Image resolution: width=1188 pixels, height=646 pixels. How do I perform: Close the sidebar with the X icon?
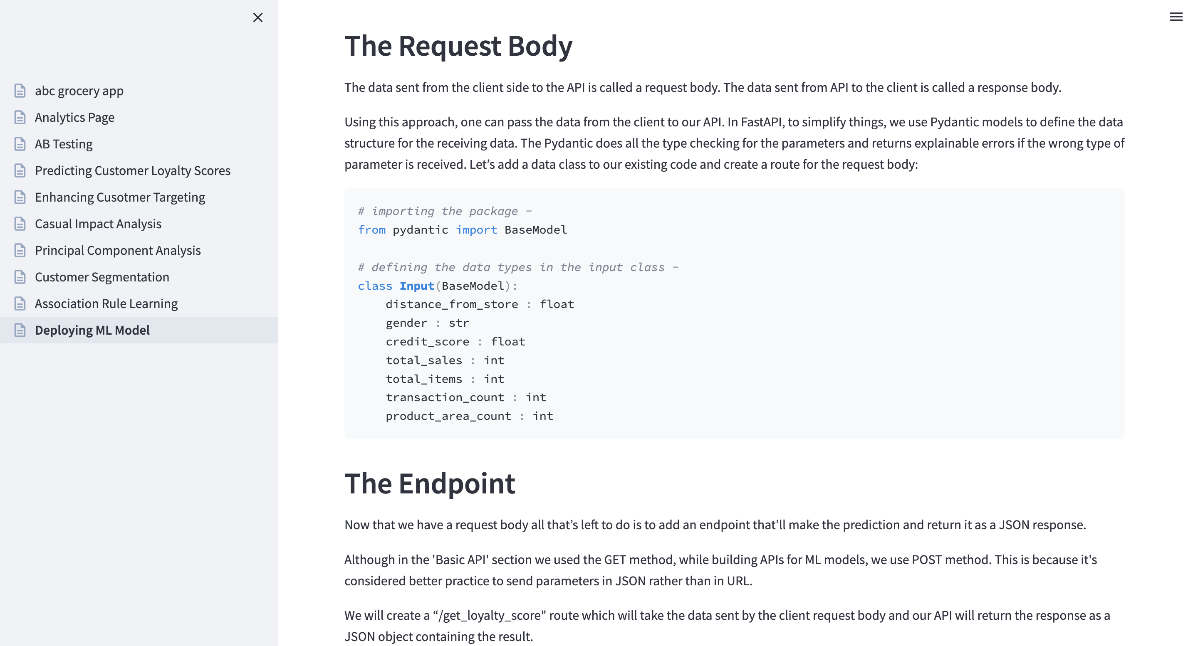point(258,17)
